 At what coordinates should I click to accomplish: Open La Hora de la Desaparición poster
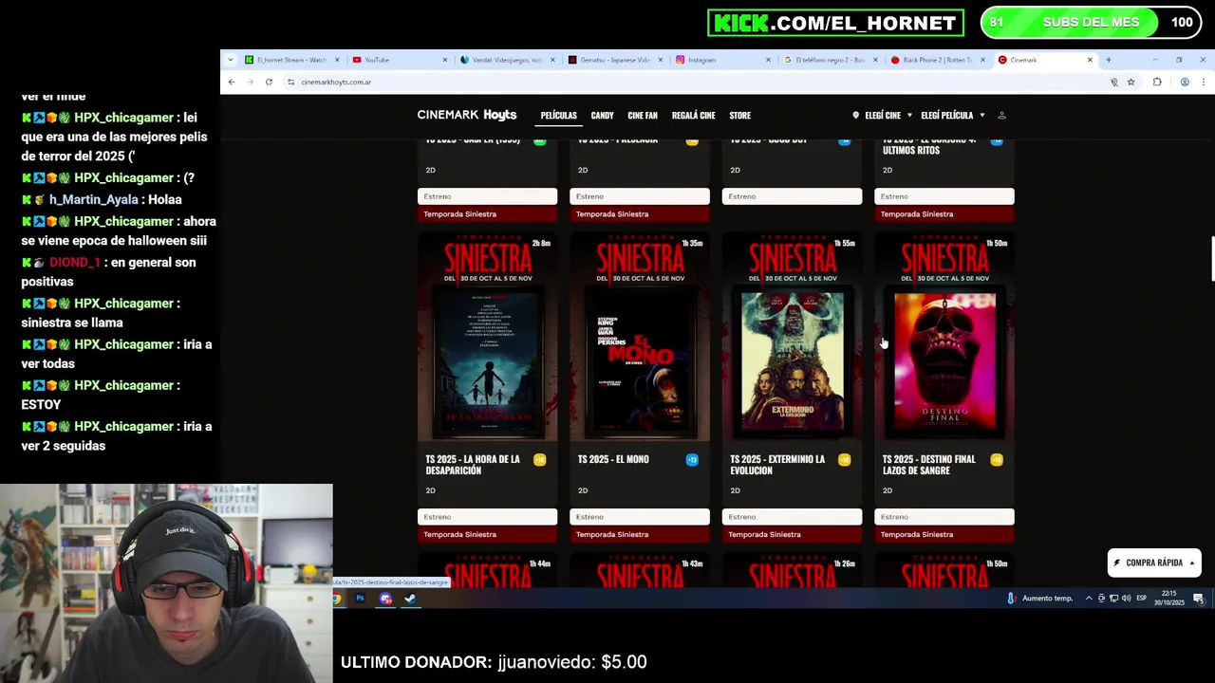coord(487,339)
